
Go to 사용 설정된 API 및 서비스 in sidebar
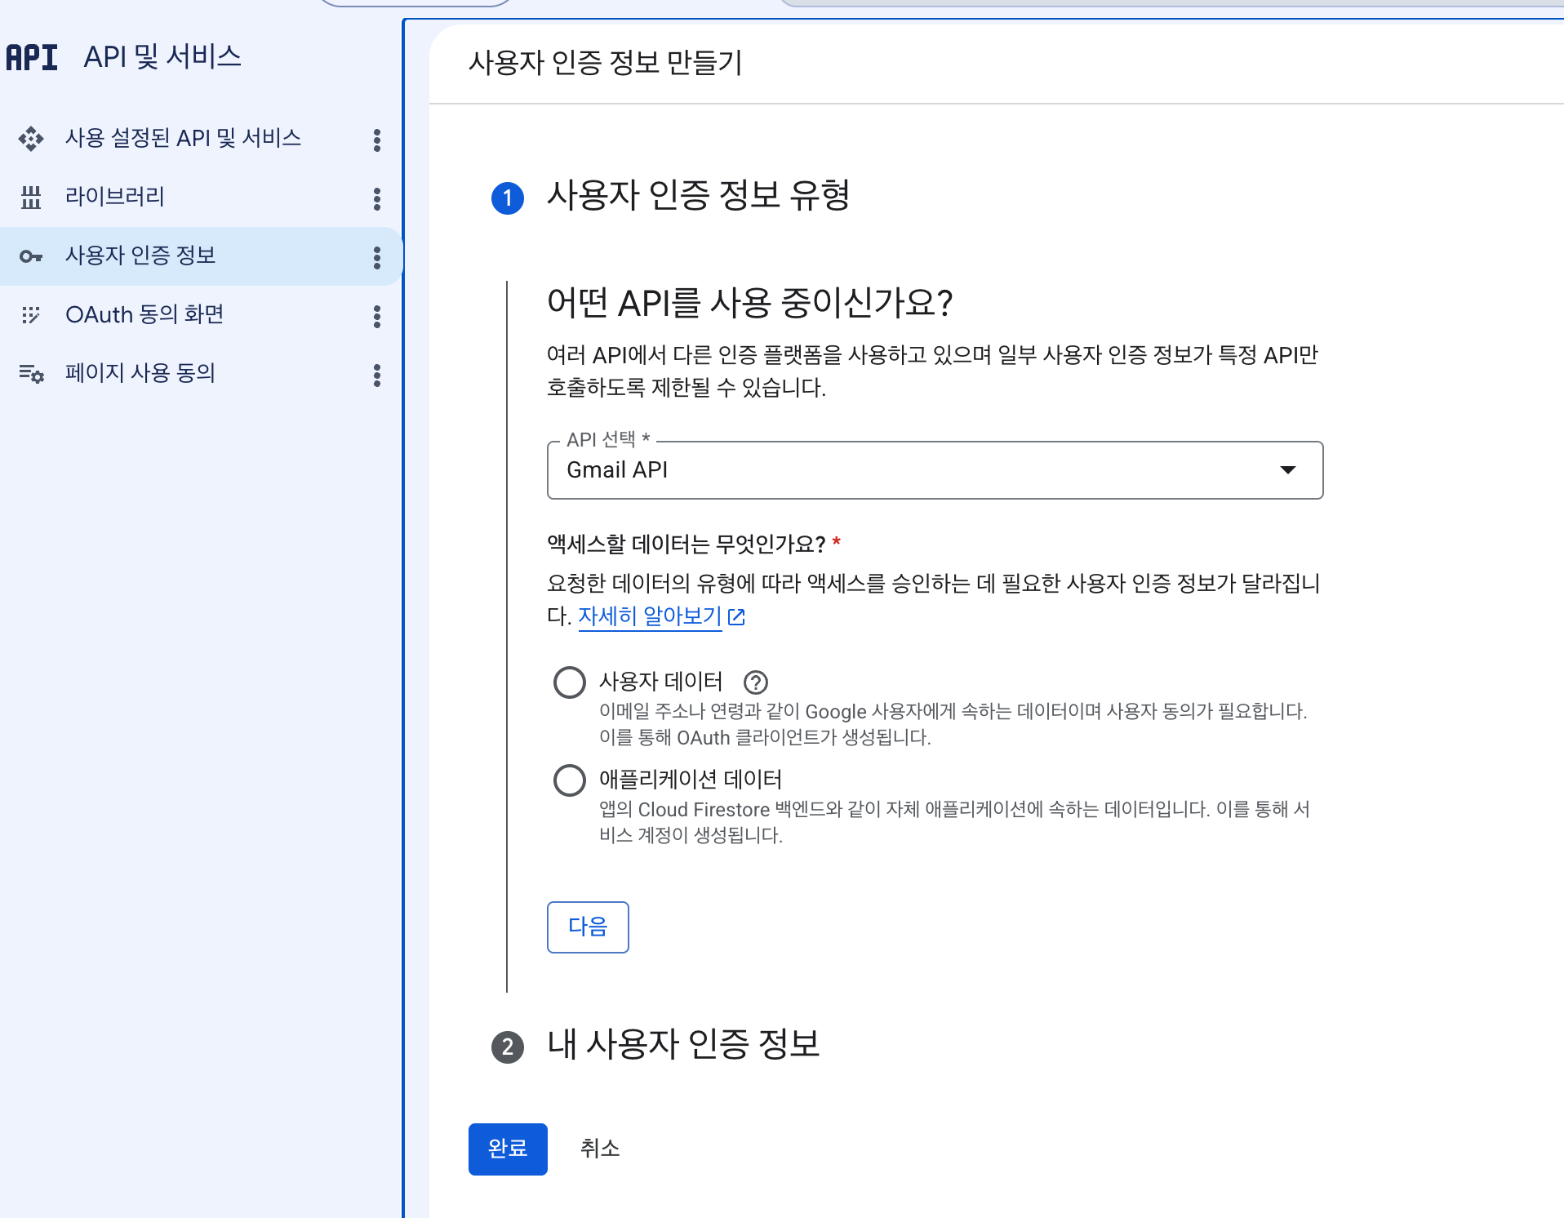(x=184, y=138)
